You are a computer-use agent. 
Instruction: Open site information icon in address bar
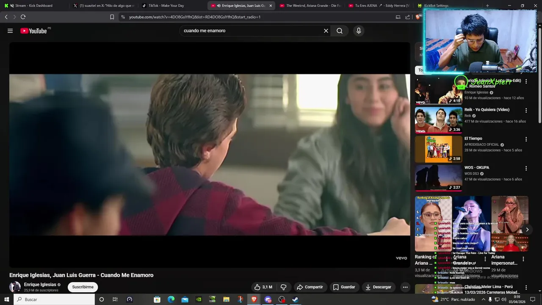(x=123, y=17)
